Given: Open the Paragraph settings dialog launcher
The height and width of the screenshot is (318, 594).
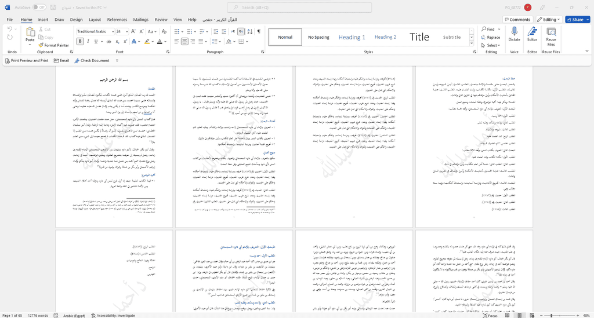Looking at the screenshot, I should [x=263, y=52].
